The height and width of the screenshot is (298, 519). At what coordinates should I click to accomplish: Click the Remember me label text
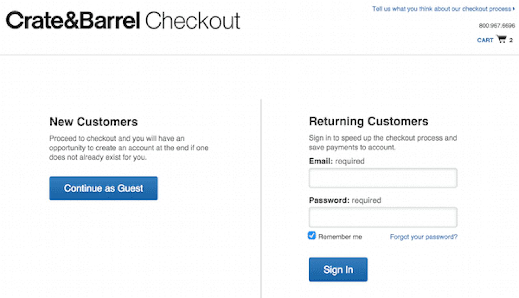click(340, 237)
